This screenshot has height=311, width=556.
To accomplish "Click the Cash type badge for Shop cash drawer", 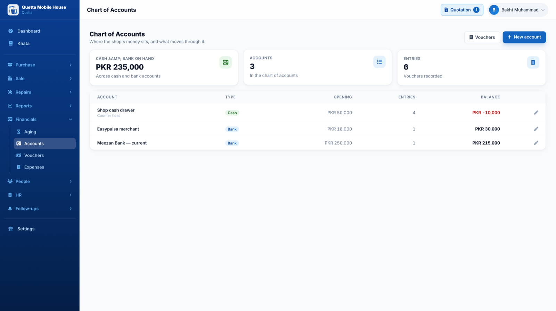I will [x=232, y=113].
